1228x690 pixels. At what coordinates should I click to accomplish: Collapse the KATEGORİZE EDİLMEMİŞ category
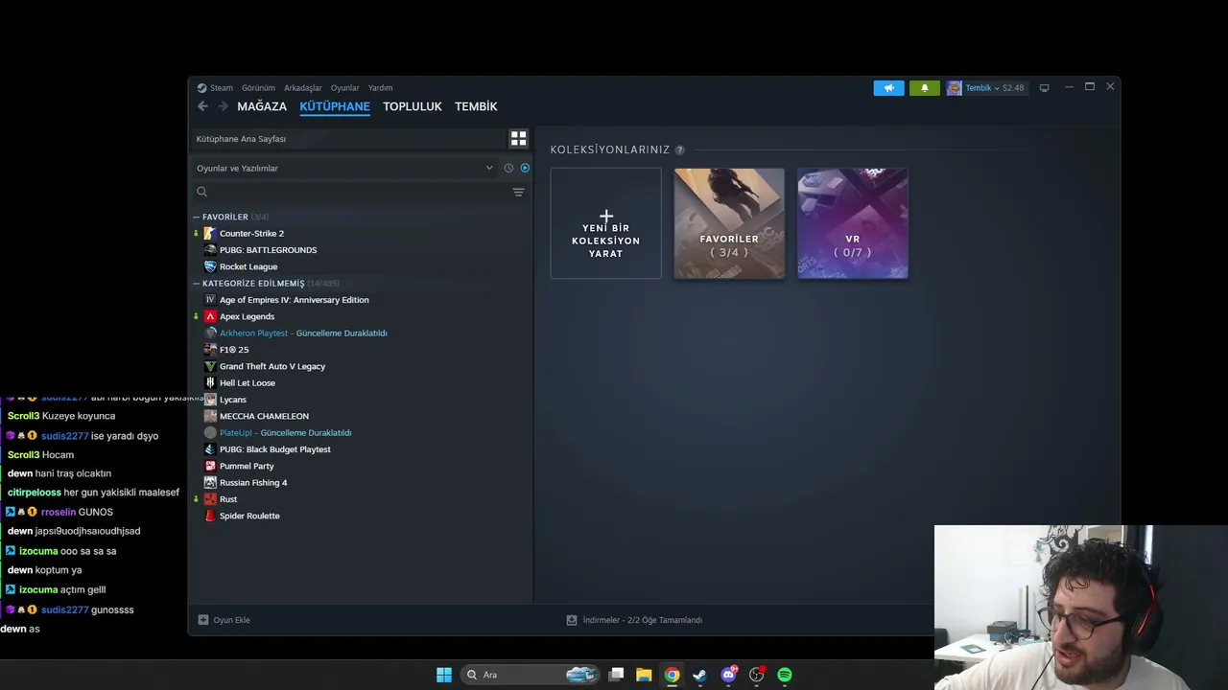click(x=197, y=284)
